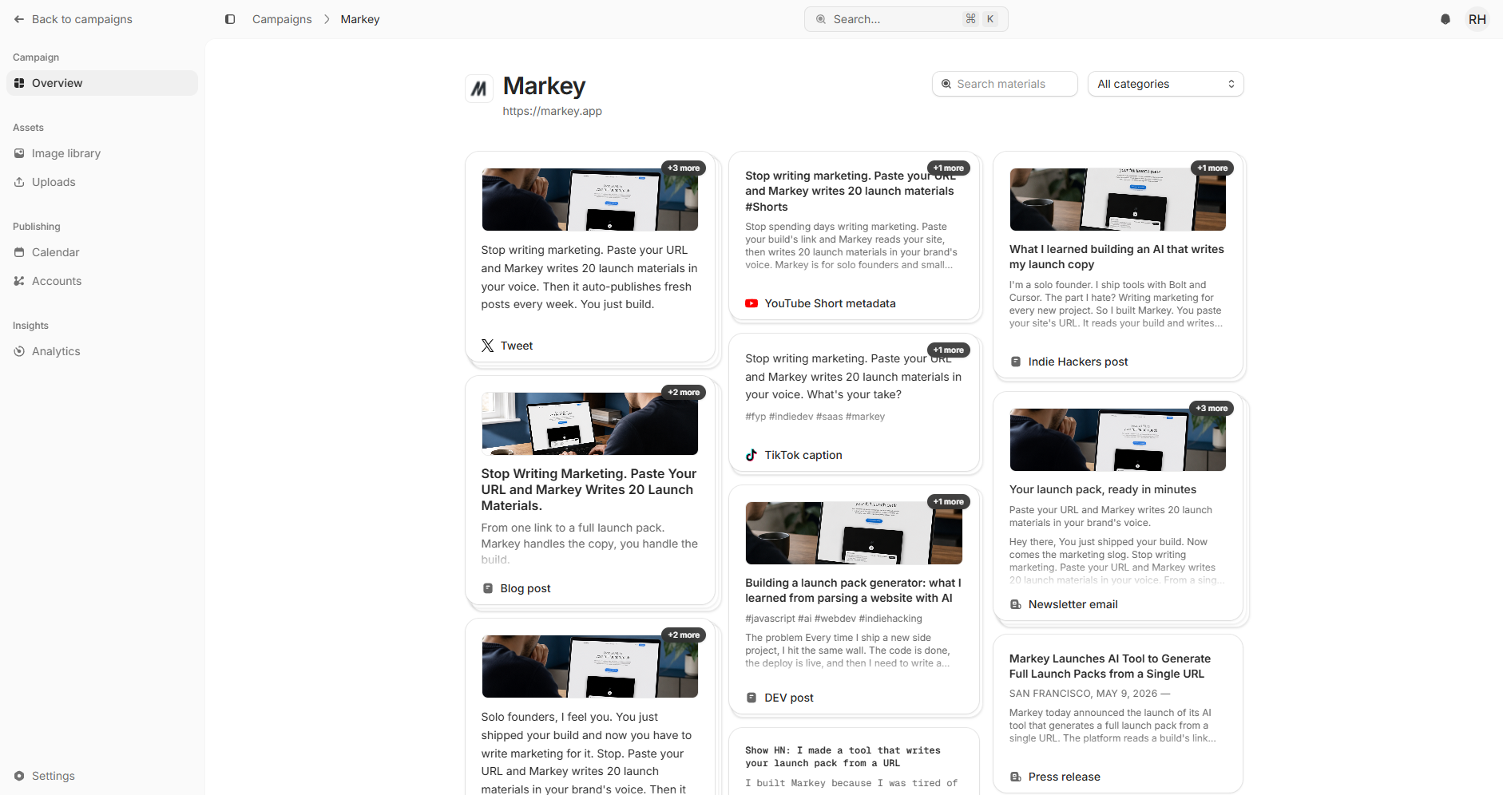Click the Markey page heading
Viewport: 1503px width, 795px height.
(x=545, y=85)
